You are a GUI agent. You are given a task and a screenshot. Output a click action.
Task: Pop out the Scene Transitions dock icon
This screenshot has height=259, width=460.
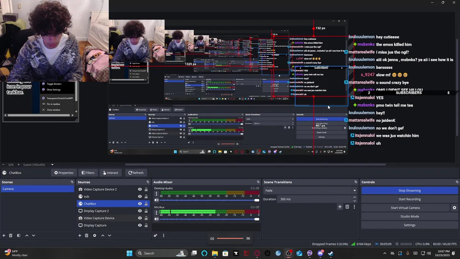(x=356, y=182)
